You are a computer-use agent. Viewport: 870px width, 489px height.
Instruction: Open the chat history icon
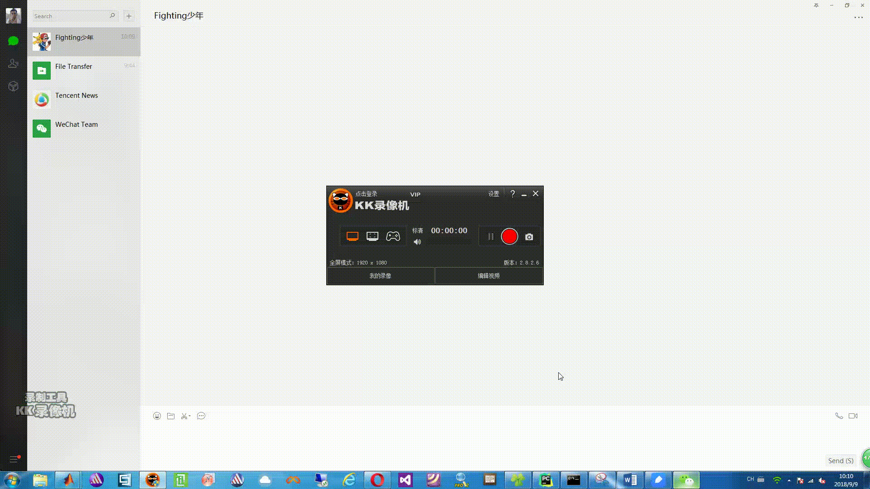[x=201, y=416]
